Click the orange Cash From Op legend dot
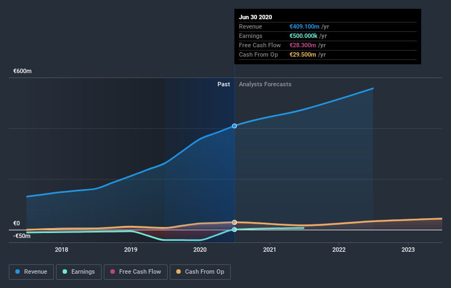451x288 pixels. click(x=179, y=272)
